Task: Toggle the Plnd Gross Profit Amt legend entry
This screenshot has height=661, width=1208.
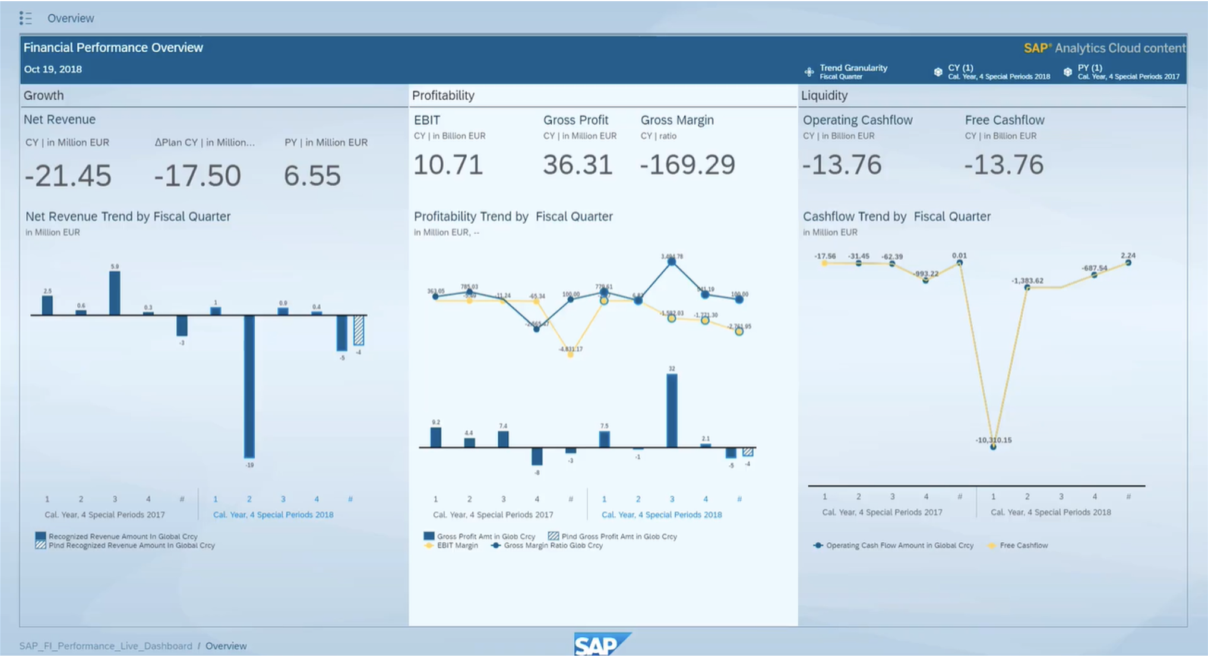Action: click(x=619, y=536)
